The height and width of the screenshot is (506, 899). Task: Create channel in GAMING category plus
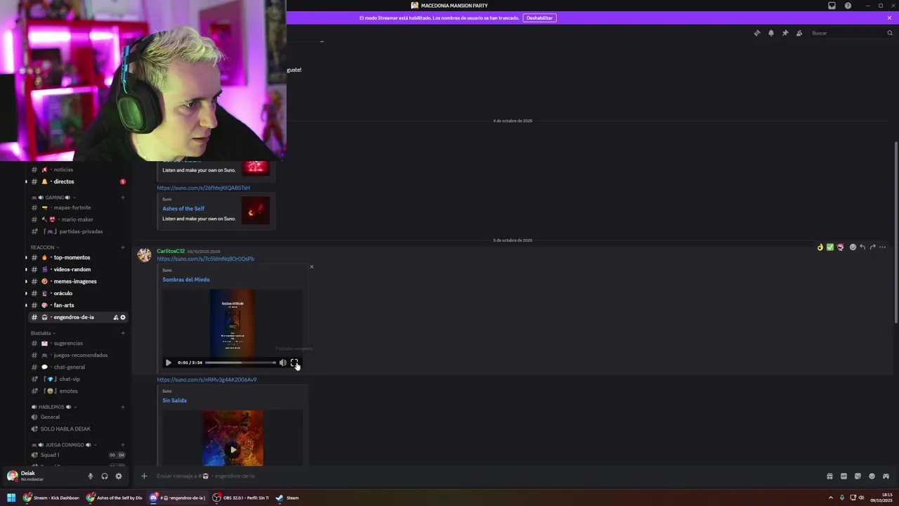[123, 197]
